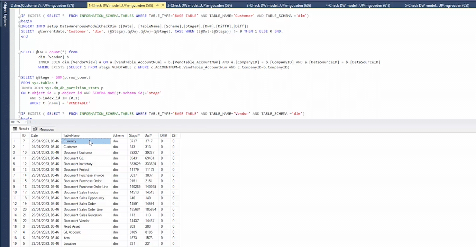This screenshot has height=247, width=476.
Task: Place cursor on the 'end' line in editor
Action: coord(24,37)
